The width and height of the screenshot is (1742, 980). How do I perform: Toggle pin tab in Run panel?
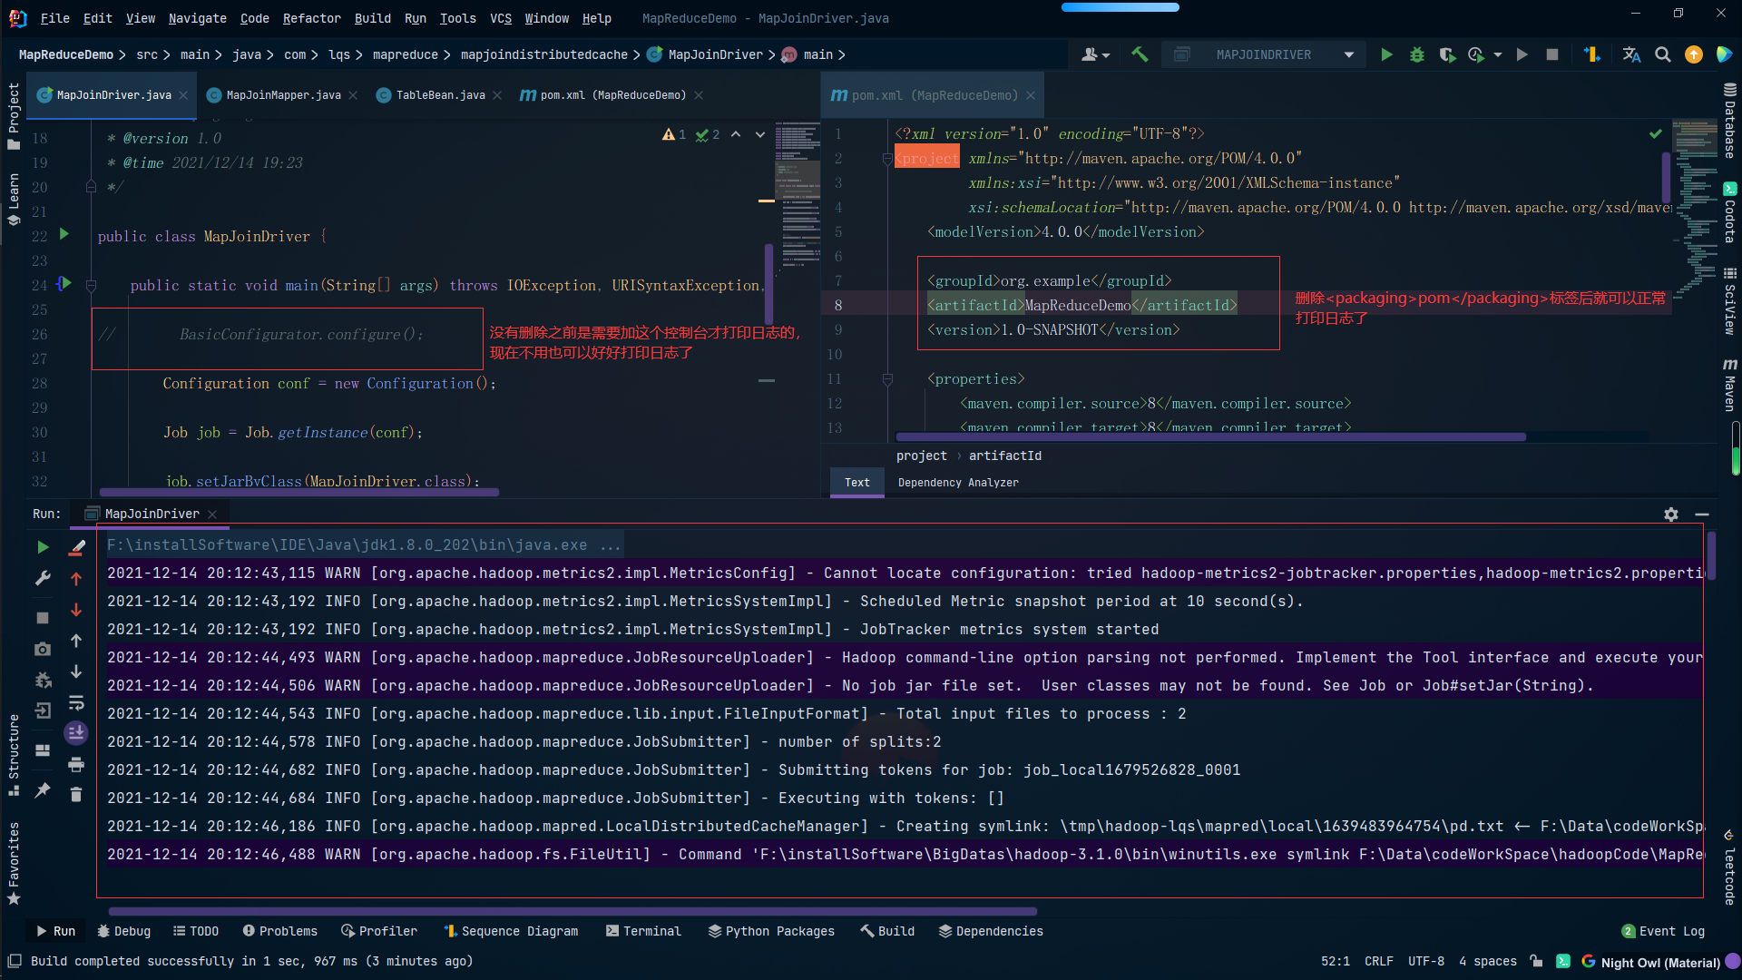[x=43, y=790]
